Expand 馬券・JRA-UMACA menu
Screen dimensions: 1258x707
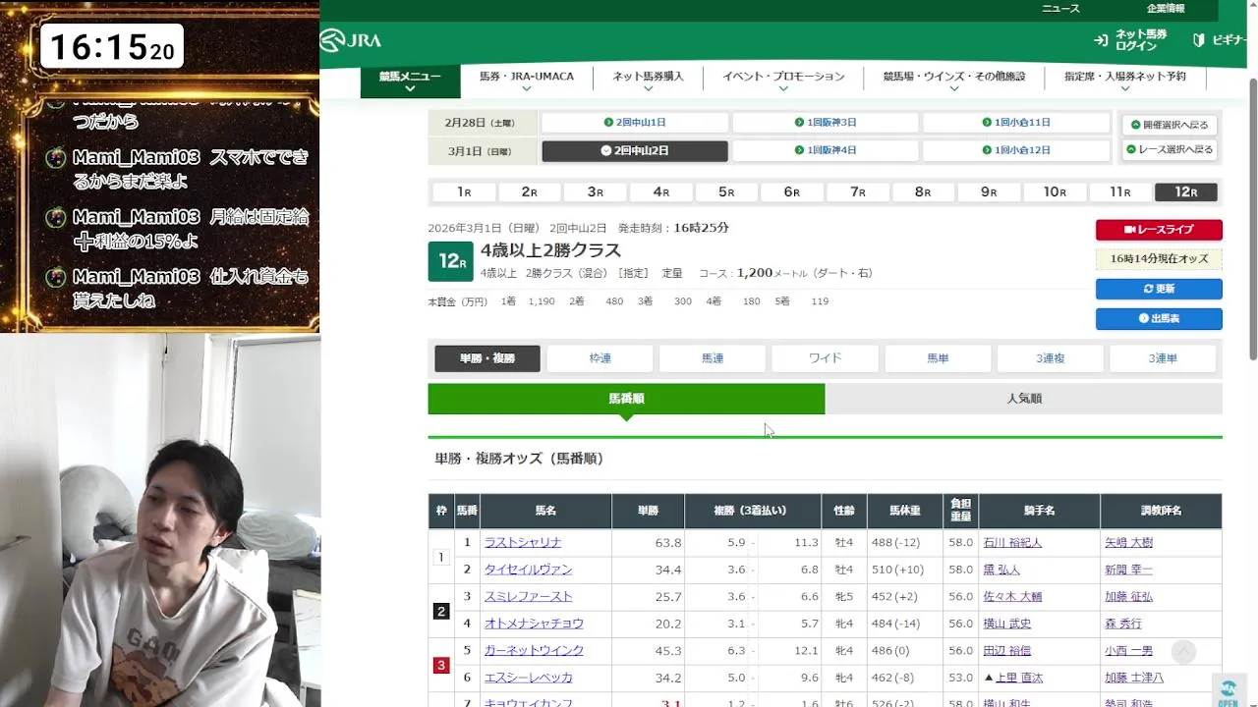[527, 82]
